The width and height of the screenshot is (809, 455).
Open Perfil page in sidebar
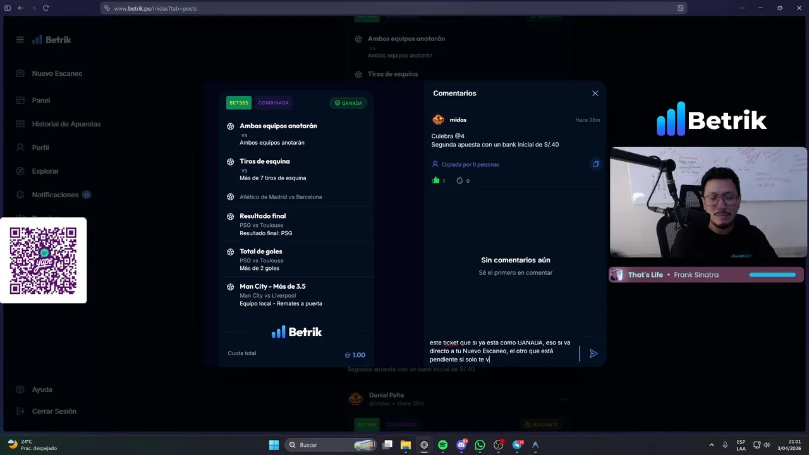[40, 147]
